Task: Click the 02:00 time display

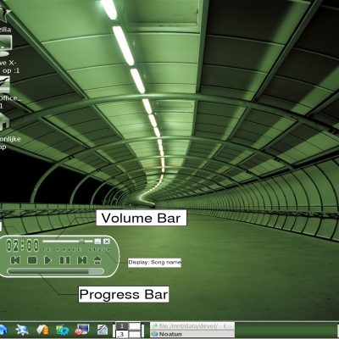Action: pyautogui.click(x=23, y=246)
